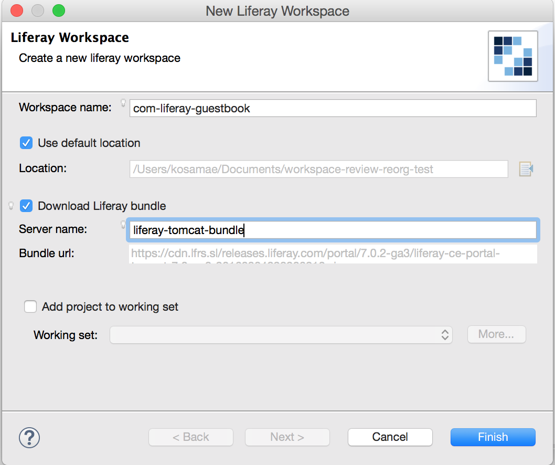Click the Finish button
The height and width of the screenshot is (465, 555).
[x=493, y=437]
